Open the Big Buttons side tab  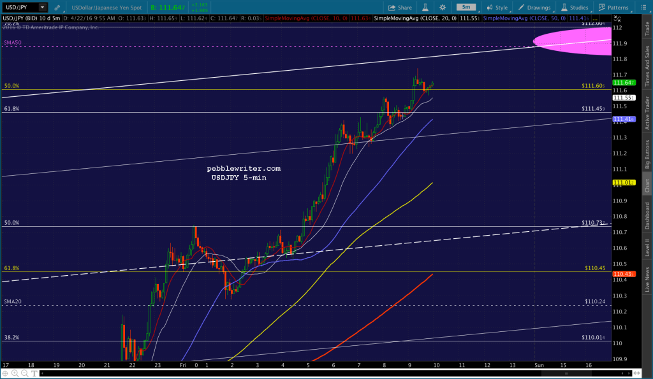click(647, 154)
